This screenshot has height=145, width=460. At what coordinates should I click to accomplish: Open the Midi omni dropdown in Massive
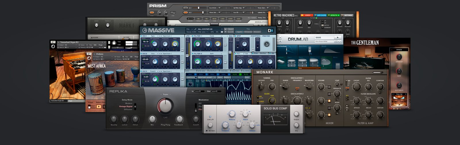(x=203, y=32)
